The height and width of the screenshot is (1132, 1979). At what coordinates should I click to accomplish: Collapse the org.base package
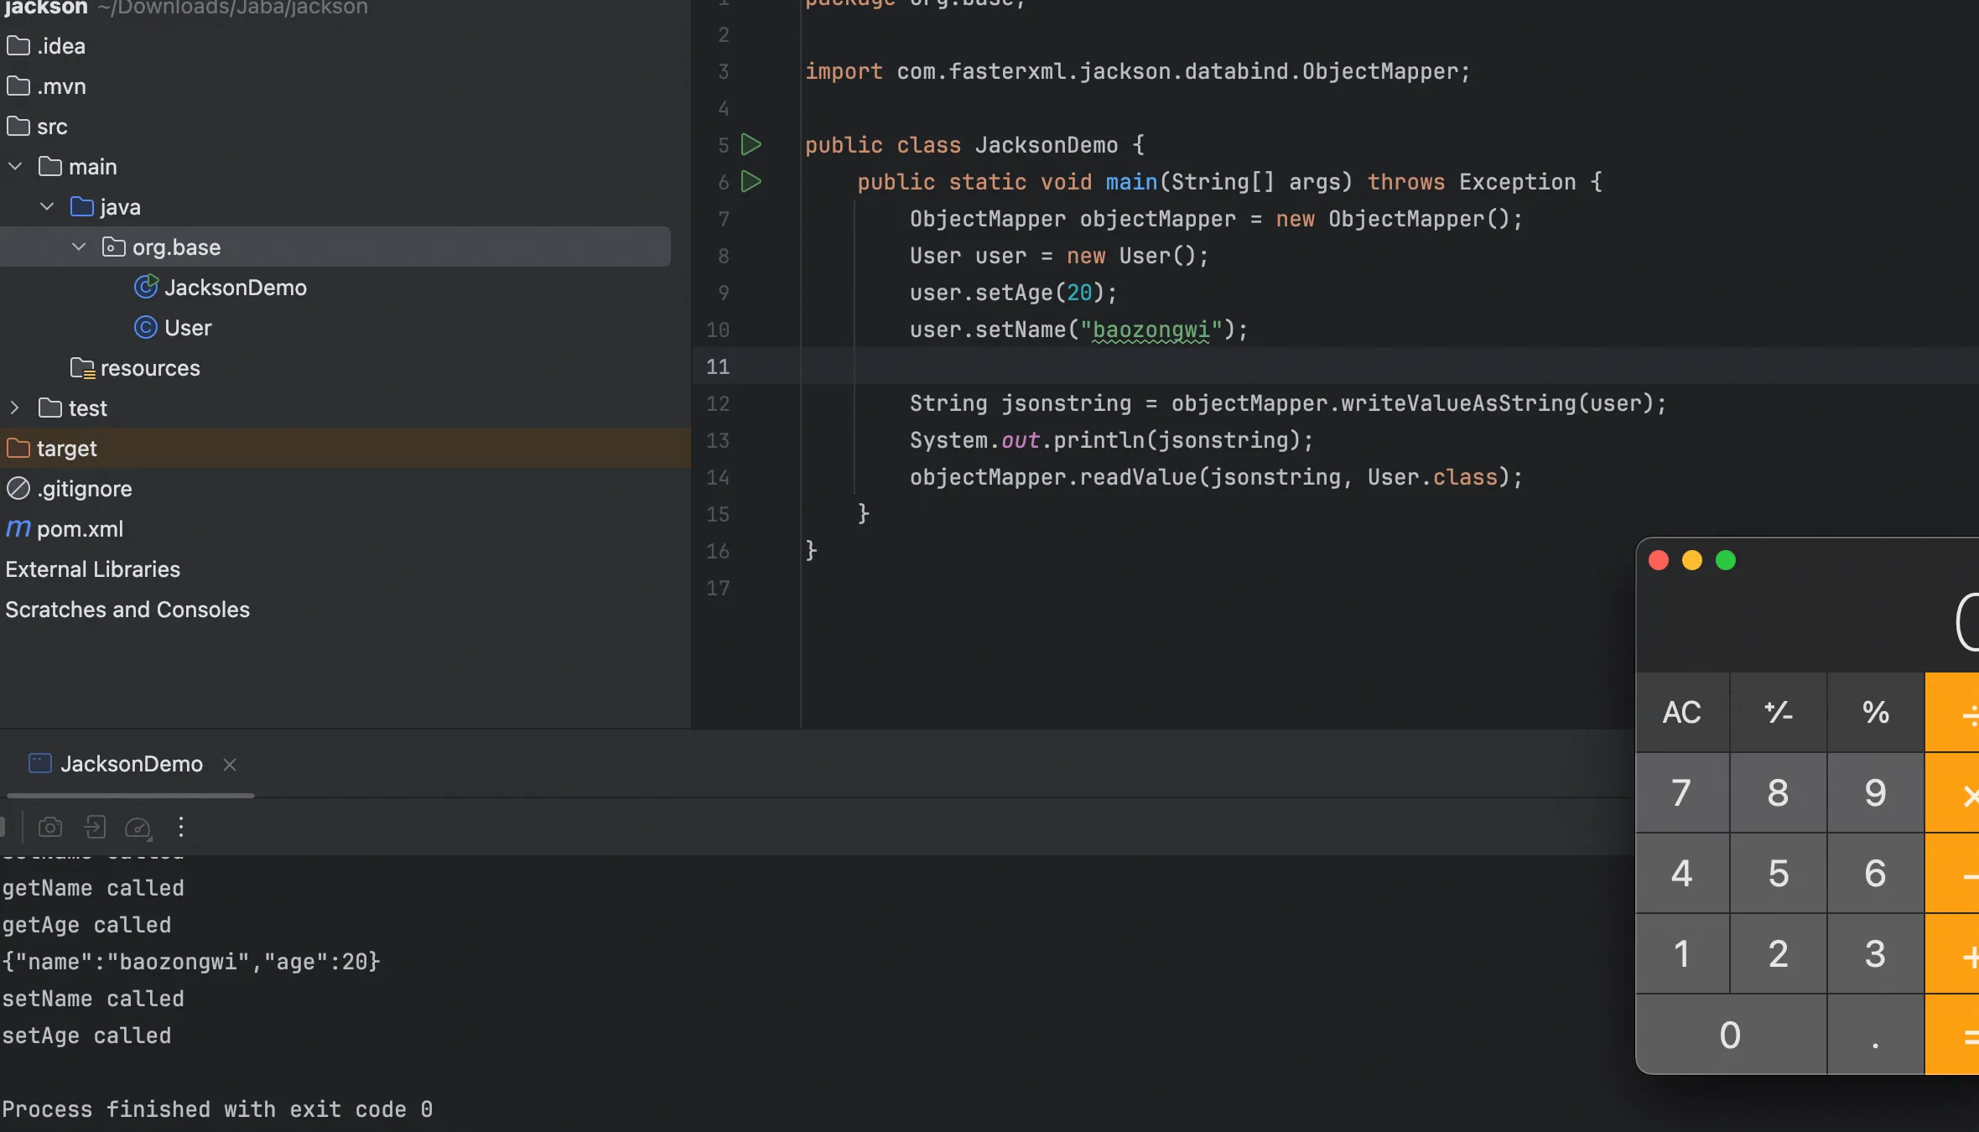point(79,247)
